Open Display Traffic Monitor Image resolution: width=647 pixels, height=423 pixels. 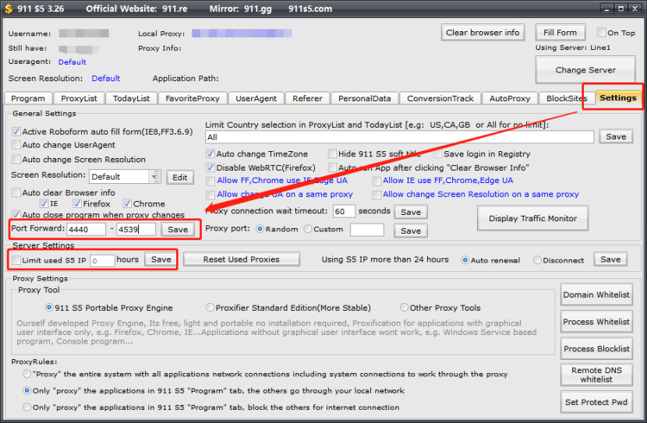[533, 218]
